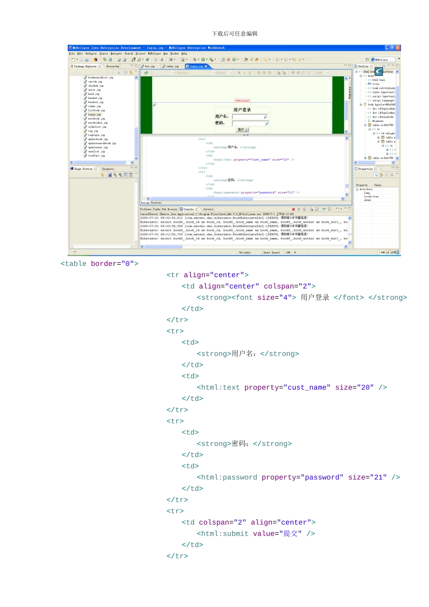Viewport: 429px width, 607px height.
Task: Click the Underline formatting icon in editor toolbar
Action: [250, 73]
